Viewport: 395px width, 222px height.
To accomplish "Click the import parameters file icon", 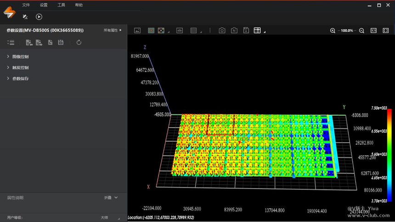I will pos(29,43).
